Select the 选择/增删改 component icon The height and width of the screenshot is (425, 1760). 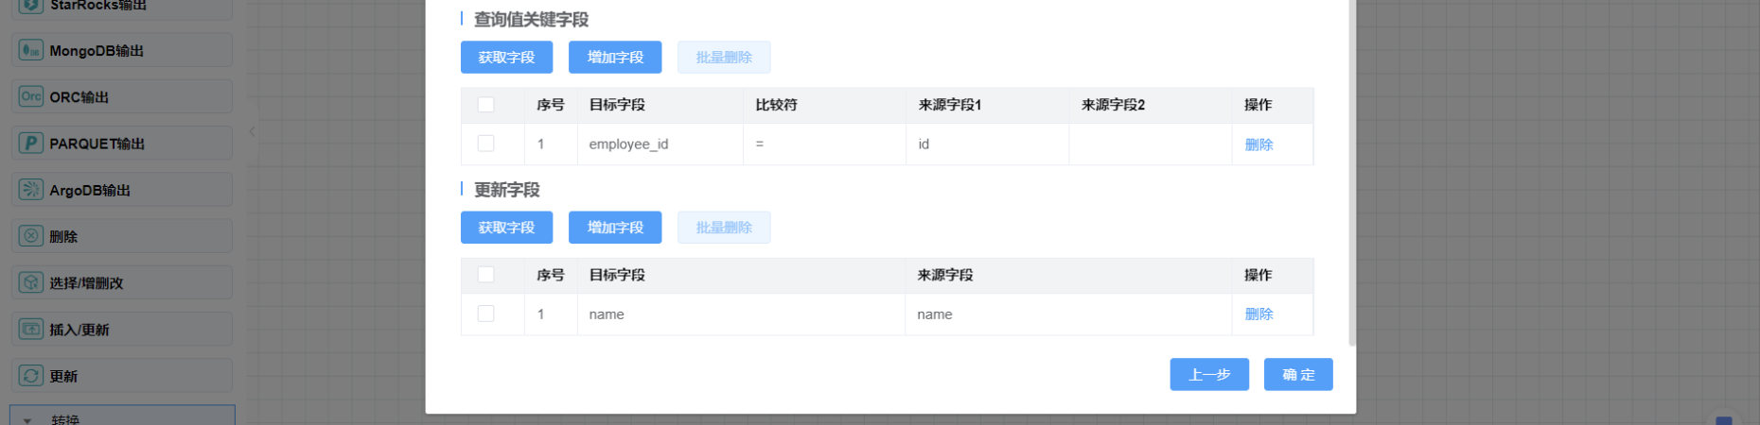point(31,282)
